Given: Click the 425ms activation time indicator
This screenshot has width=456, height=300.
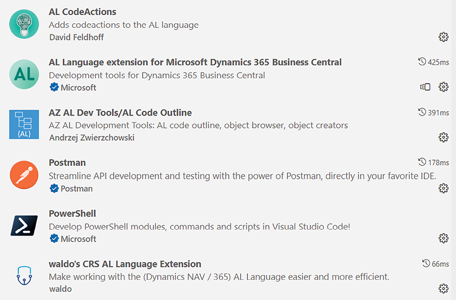Looking at the screenshot, I should point(434,62).
